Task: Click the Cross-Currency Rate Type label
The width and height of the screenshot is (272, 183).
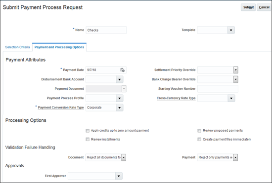Action: (176, 98)
